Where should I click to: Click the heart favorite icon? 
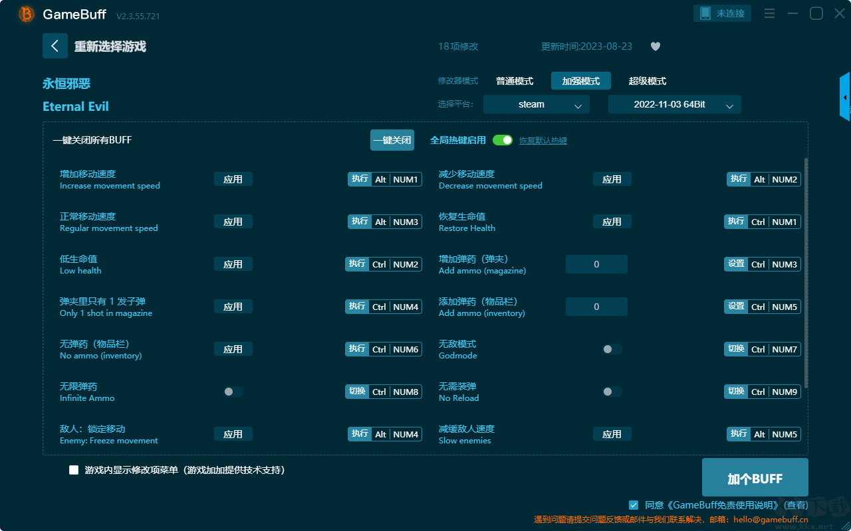656,46
